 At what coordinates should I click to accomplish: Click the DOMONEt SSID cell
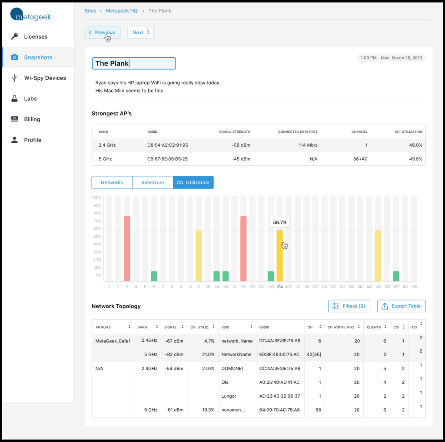click(232, 369)
